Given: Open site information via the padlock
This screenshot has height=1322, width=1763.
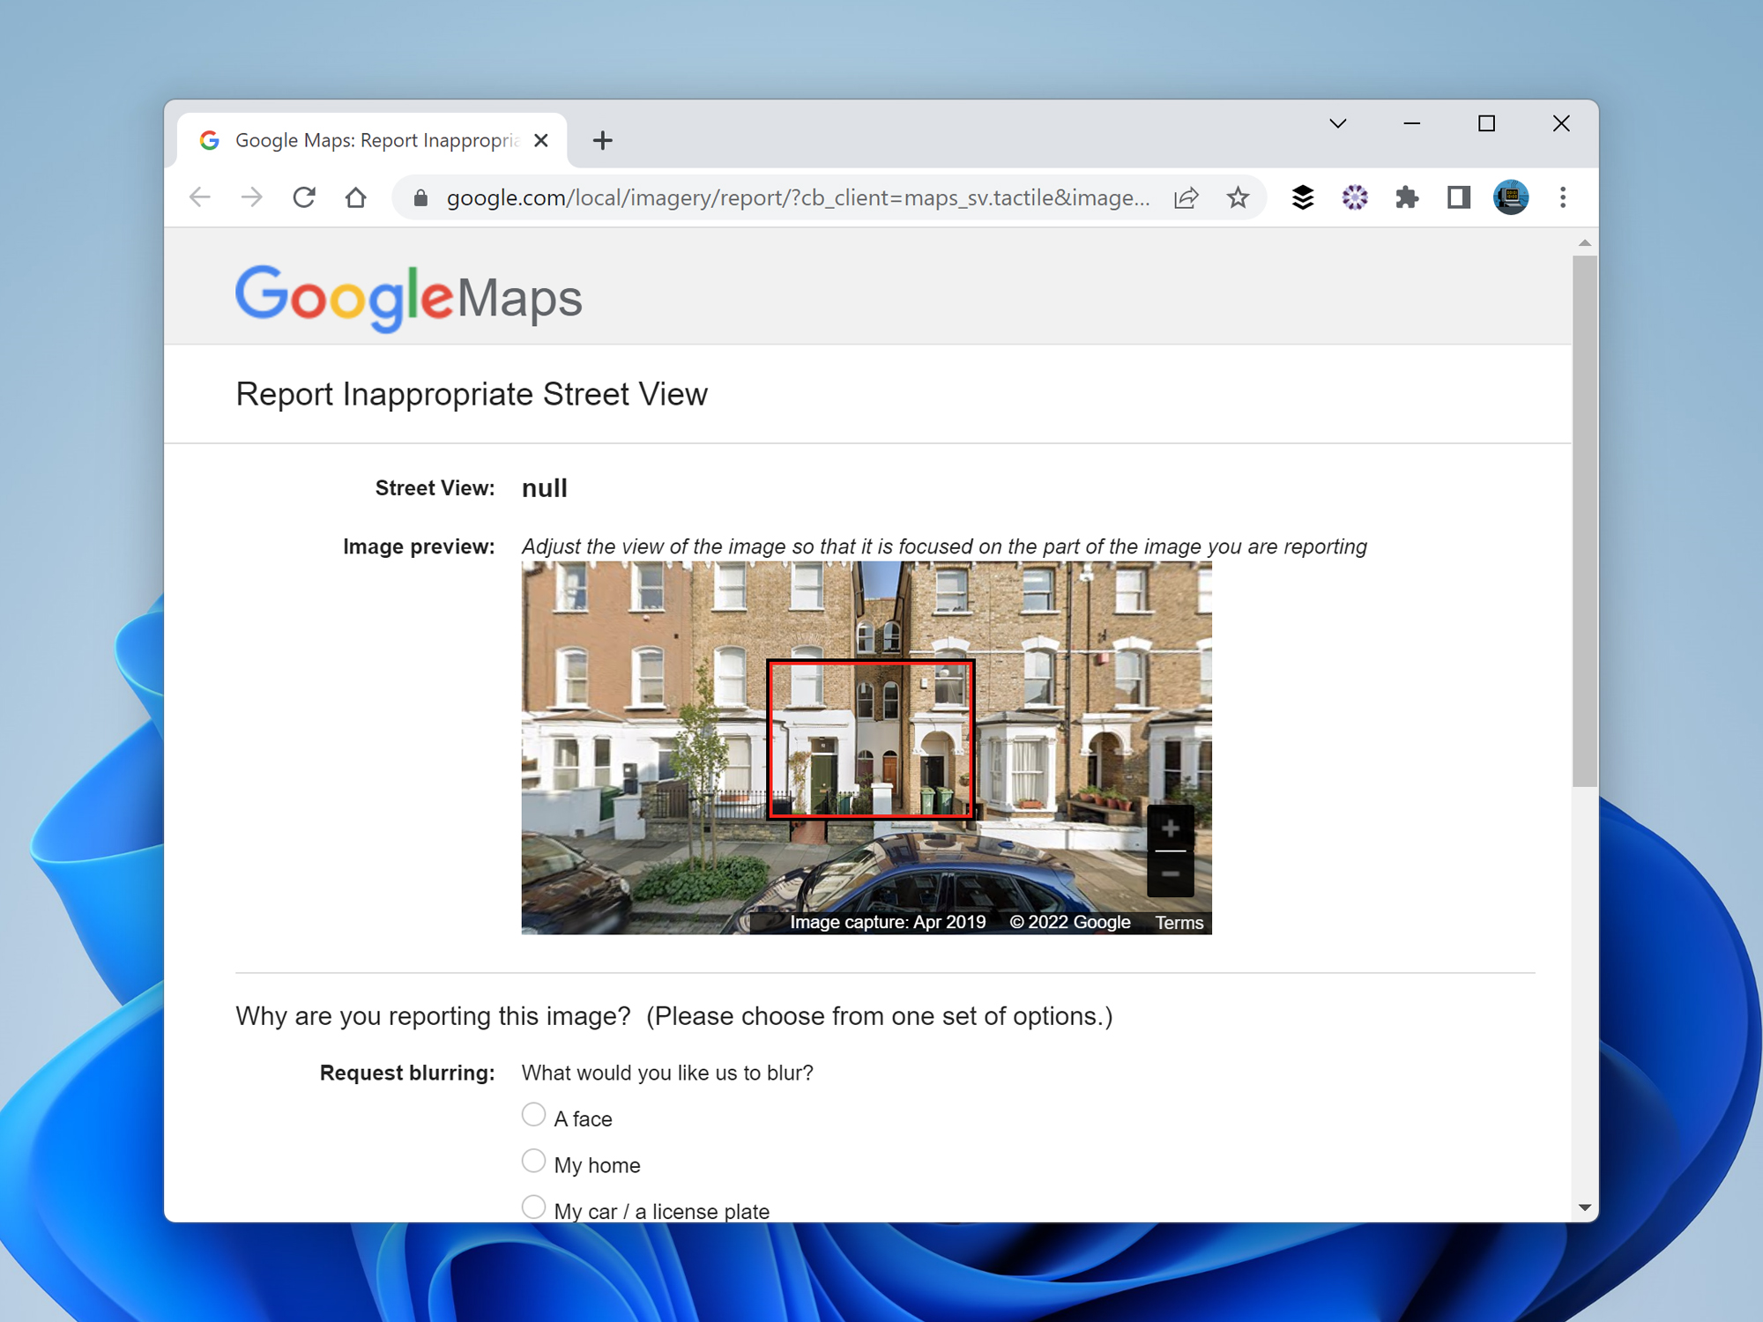Looking at the screenshot, I should pos(419,197).
